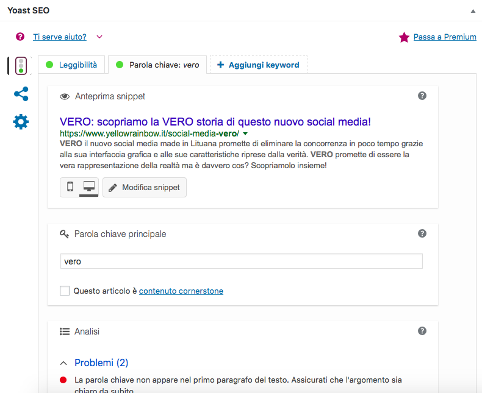Click the Modifica snippet button
This screenshot has height=393, width=482.
pos(144,188)
